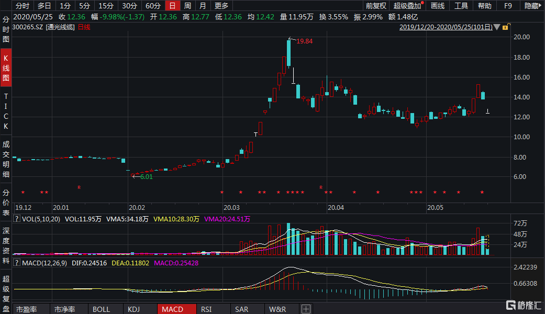Select K线图 in the left sidebar

tap(6, 68)
